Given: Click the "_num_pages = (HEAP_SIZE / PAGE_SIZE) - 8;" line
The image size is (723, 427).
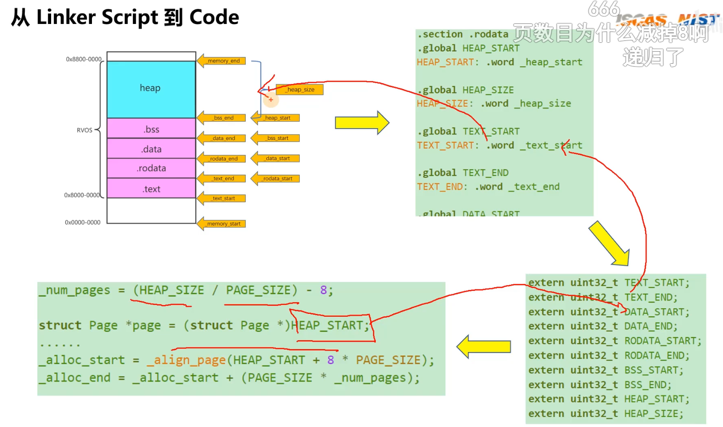Looking at the screenshot, I should tap(186, 290).
